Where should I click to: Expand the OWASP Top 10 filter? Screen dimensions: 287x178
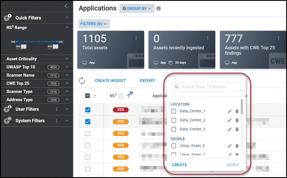67,67
